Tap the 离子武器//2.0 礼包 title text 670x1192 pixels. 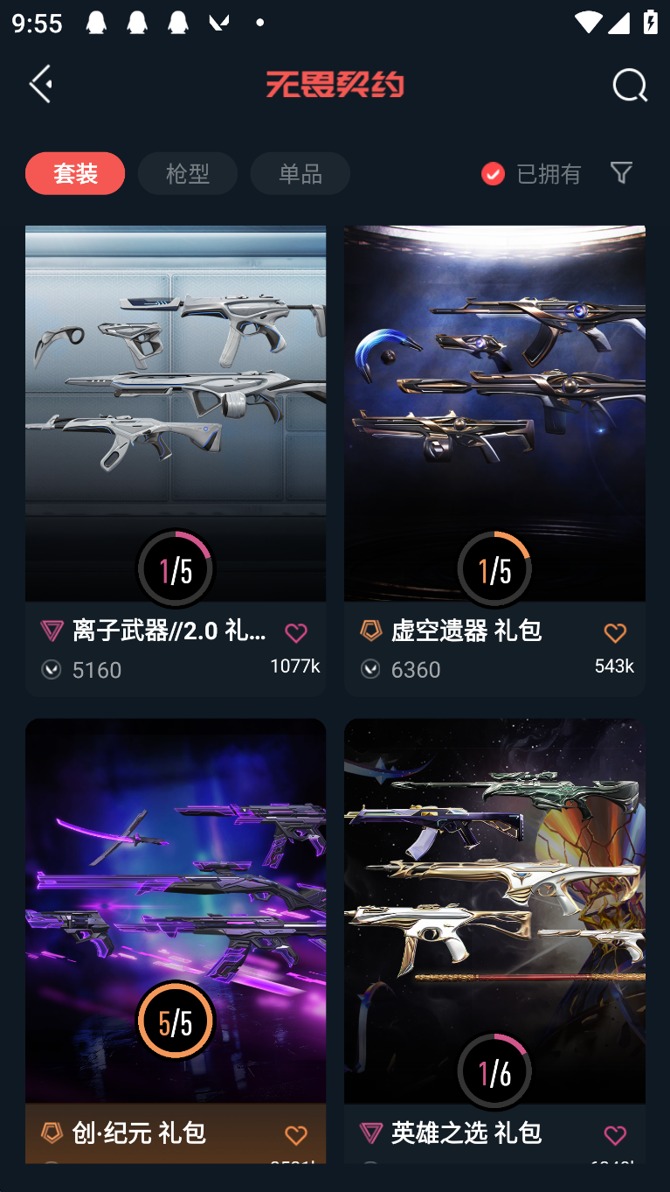[170, 630]
